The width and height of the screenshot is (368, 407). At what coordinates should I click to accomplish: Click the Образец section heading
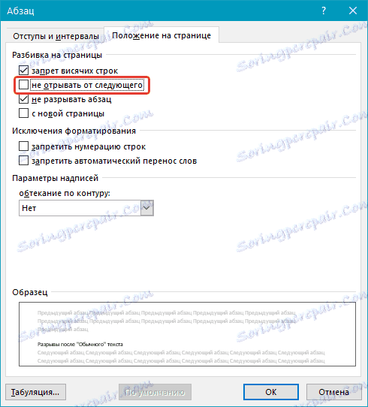pos(30,292)
